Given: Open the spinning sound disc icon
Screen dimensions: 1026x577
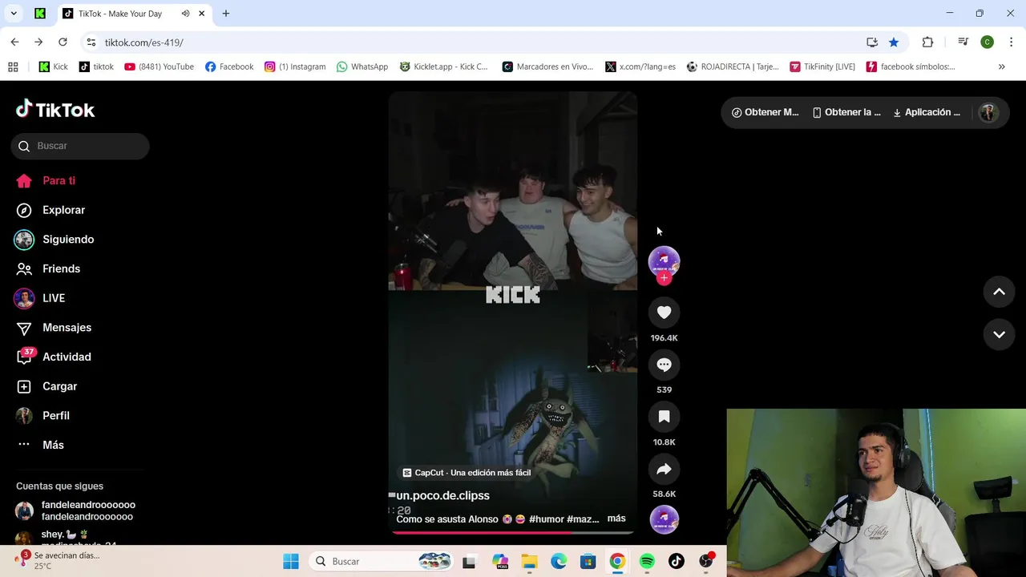Looking at the screenshot, I should (x=664, y=519).
